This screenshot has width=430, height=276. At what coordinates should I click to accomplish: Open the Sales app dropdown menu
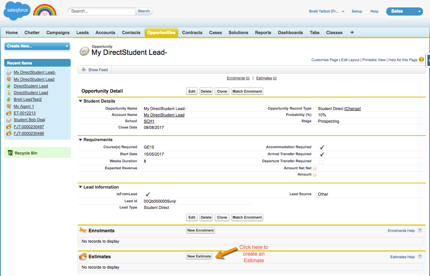[404, 11]
